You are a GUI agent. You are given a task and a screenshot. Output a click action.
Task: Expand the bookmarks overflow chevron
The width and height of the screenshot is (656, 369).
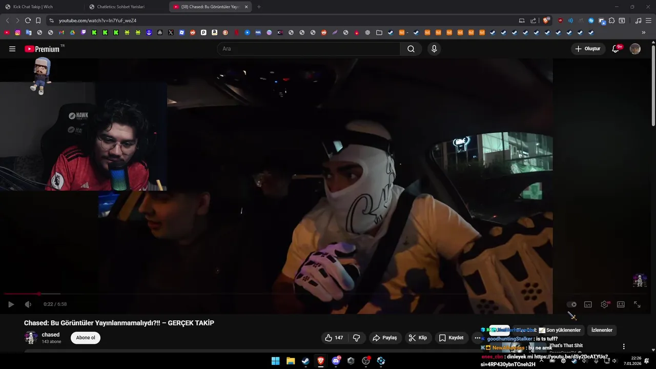pos(644,32)
